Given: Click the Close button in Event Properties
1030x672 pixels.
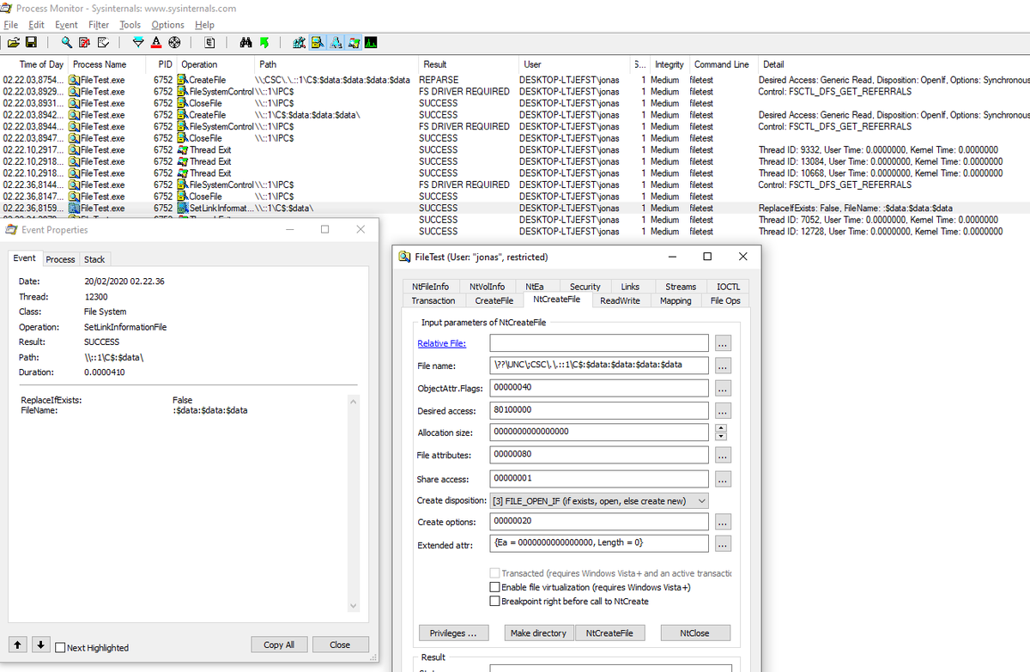Looking at the screenshot, I should [x=340, y=645].
